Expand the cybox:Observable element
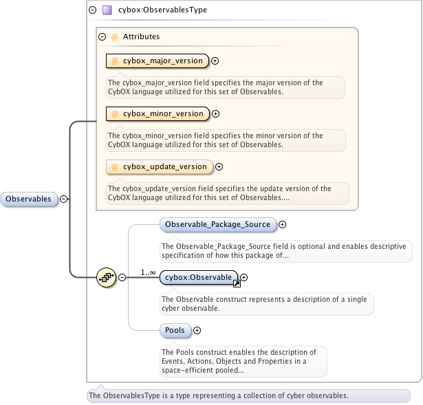The image size is (423, 405). click(243, 277)
